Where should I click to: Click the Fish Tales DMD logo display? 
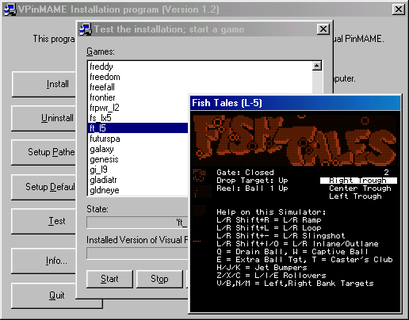295,140
